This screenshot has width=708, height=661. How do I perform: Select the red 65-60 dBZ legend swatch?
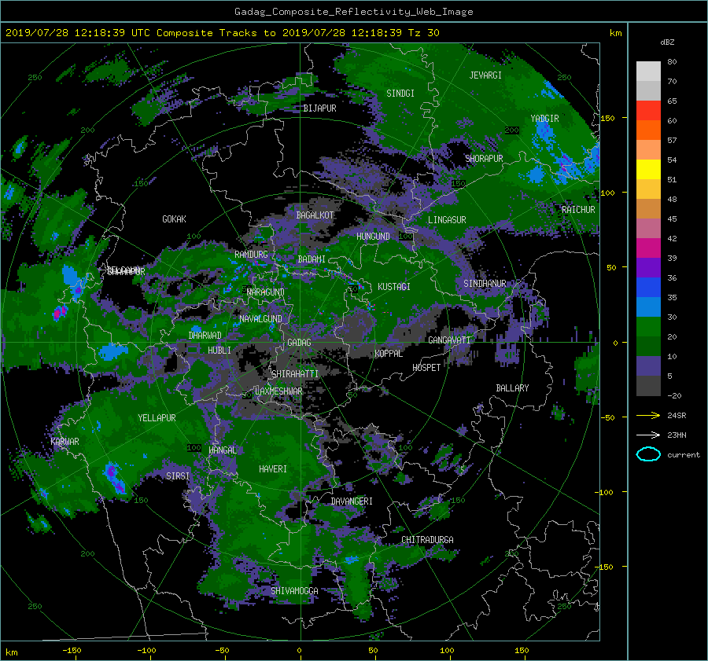pyautogui.click(x=648, y=111)
